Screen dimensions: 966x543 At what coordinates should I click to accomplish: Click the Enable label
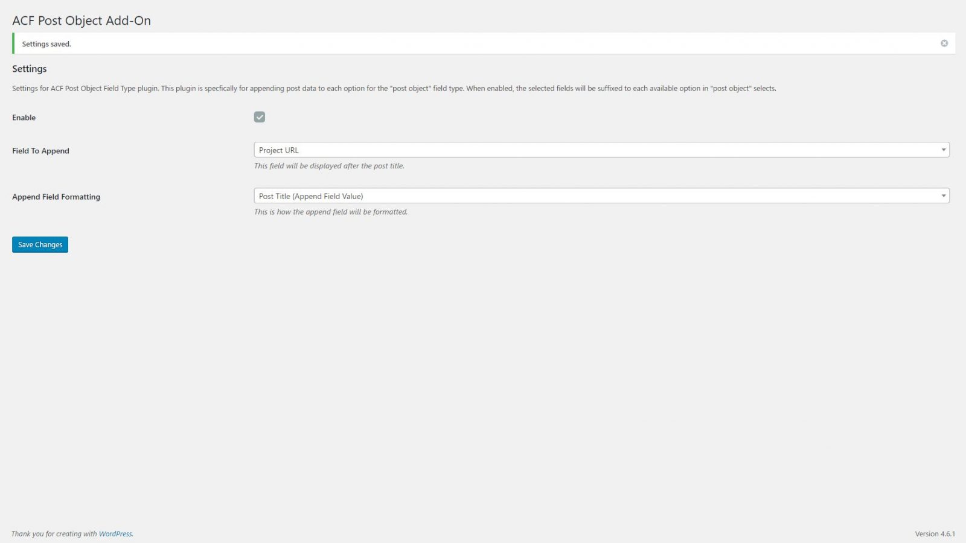(x=24, y=118)
